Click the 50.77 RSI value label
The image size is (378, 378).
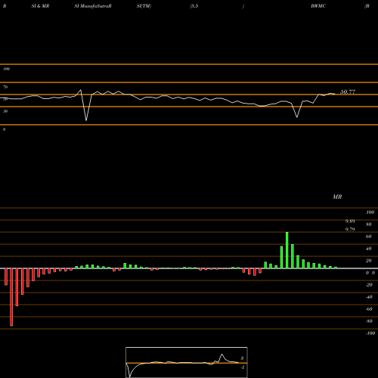[348, 91]
